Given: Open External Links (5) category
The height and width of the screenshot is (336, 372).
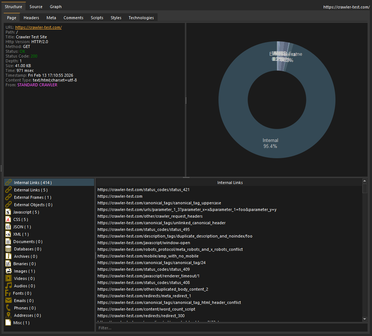Looking at the screenshot, I should [31, 190].
